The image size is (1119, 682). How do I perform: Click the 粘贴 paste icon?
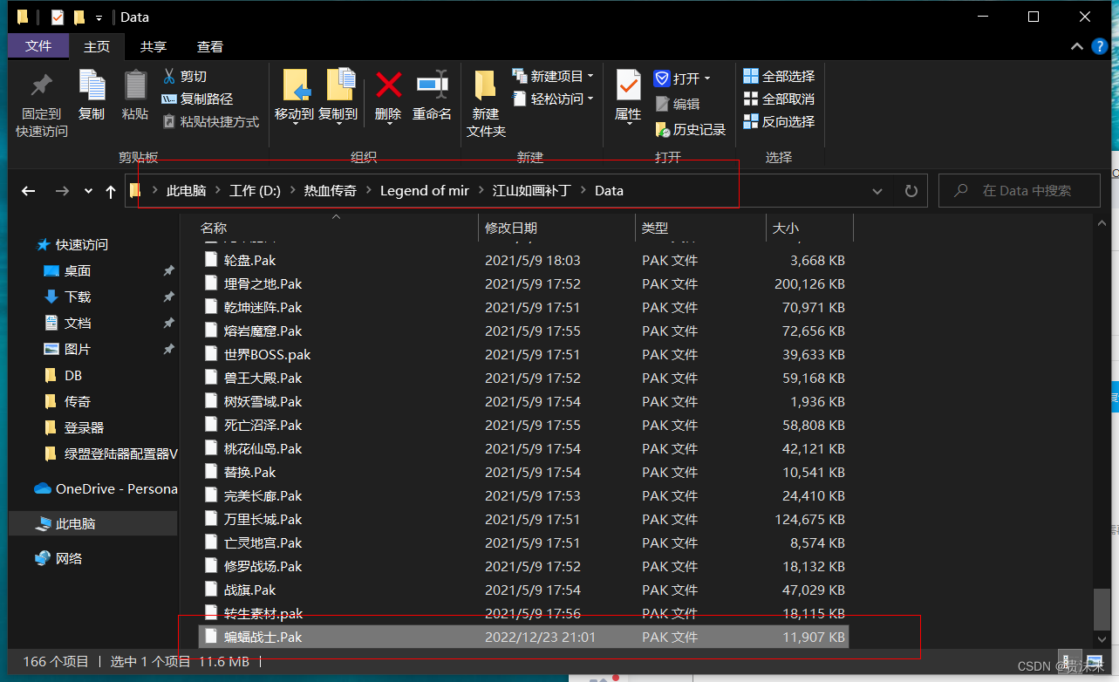pyautogui.click(x=135, y=85)
